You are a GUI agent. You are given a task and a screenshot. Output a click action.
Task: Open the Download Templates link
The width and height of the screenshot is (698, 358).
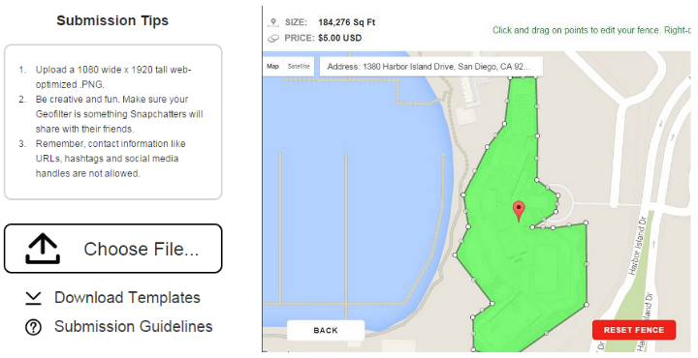coord(127,298)
